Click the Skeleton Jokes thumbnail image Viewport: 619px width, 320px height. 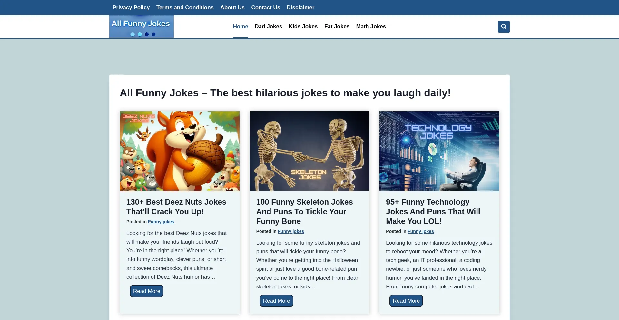click(309, 151)
